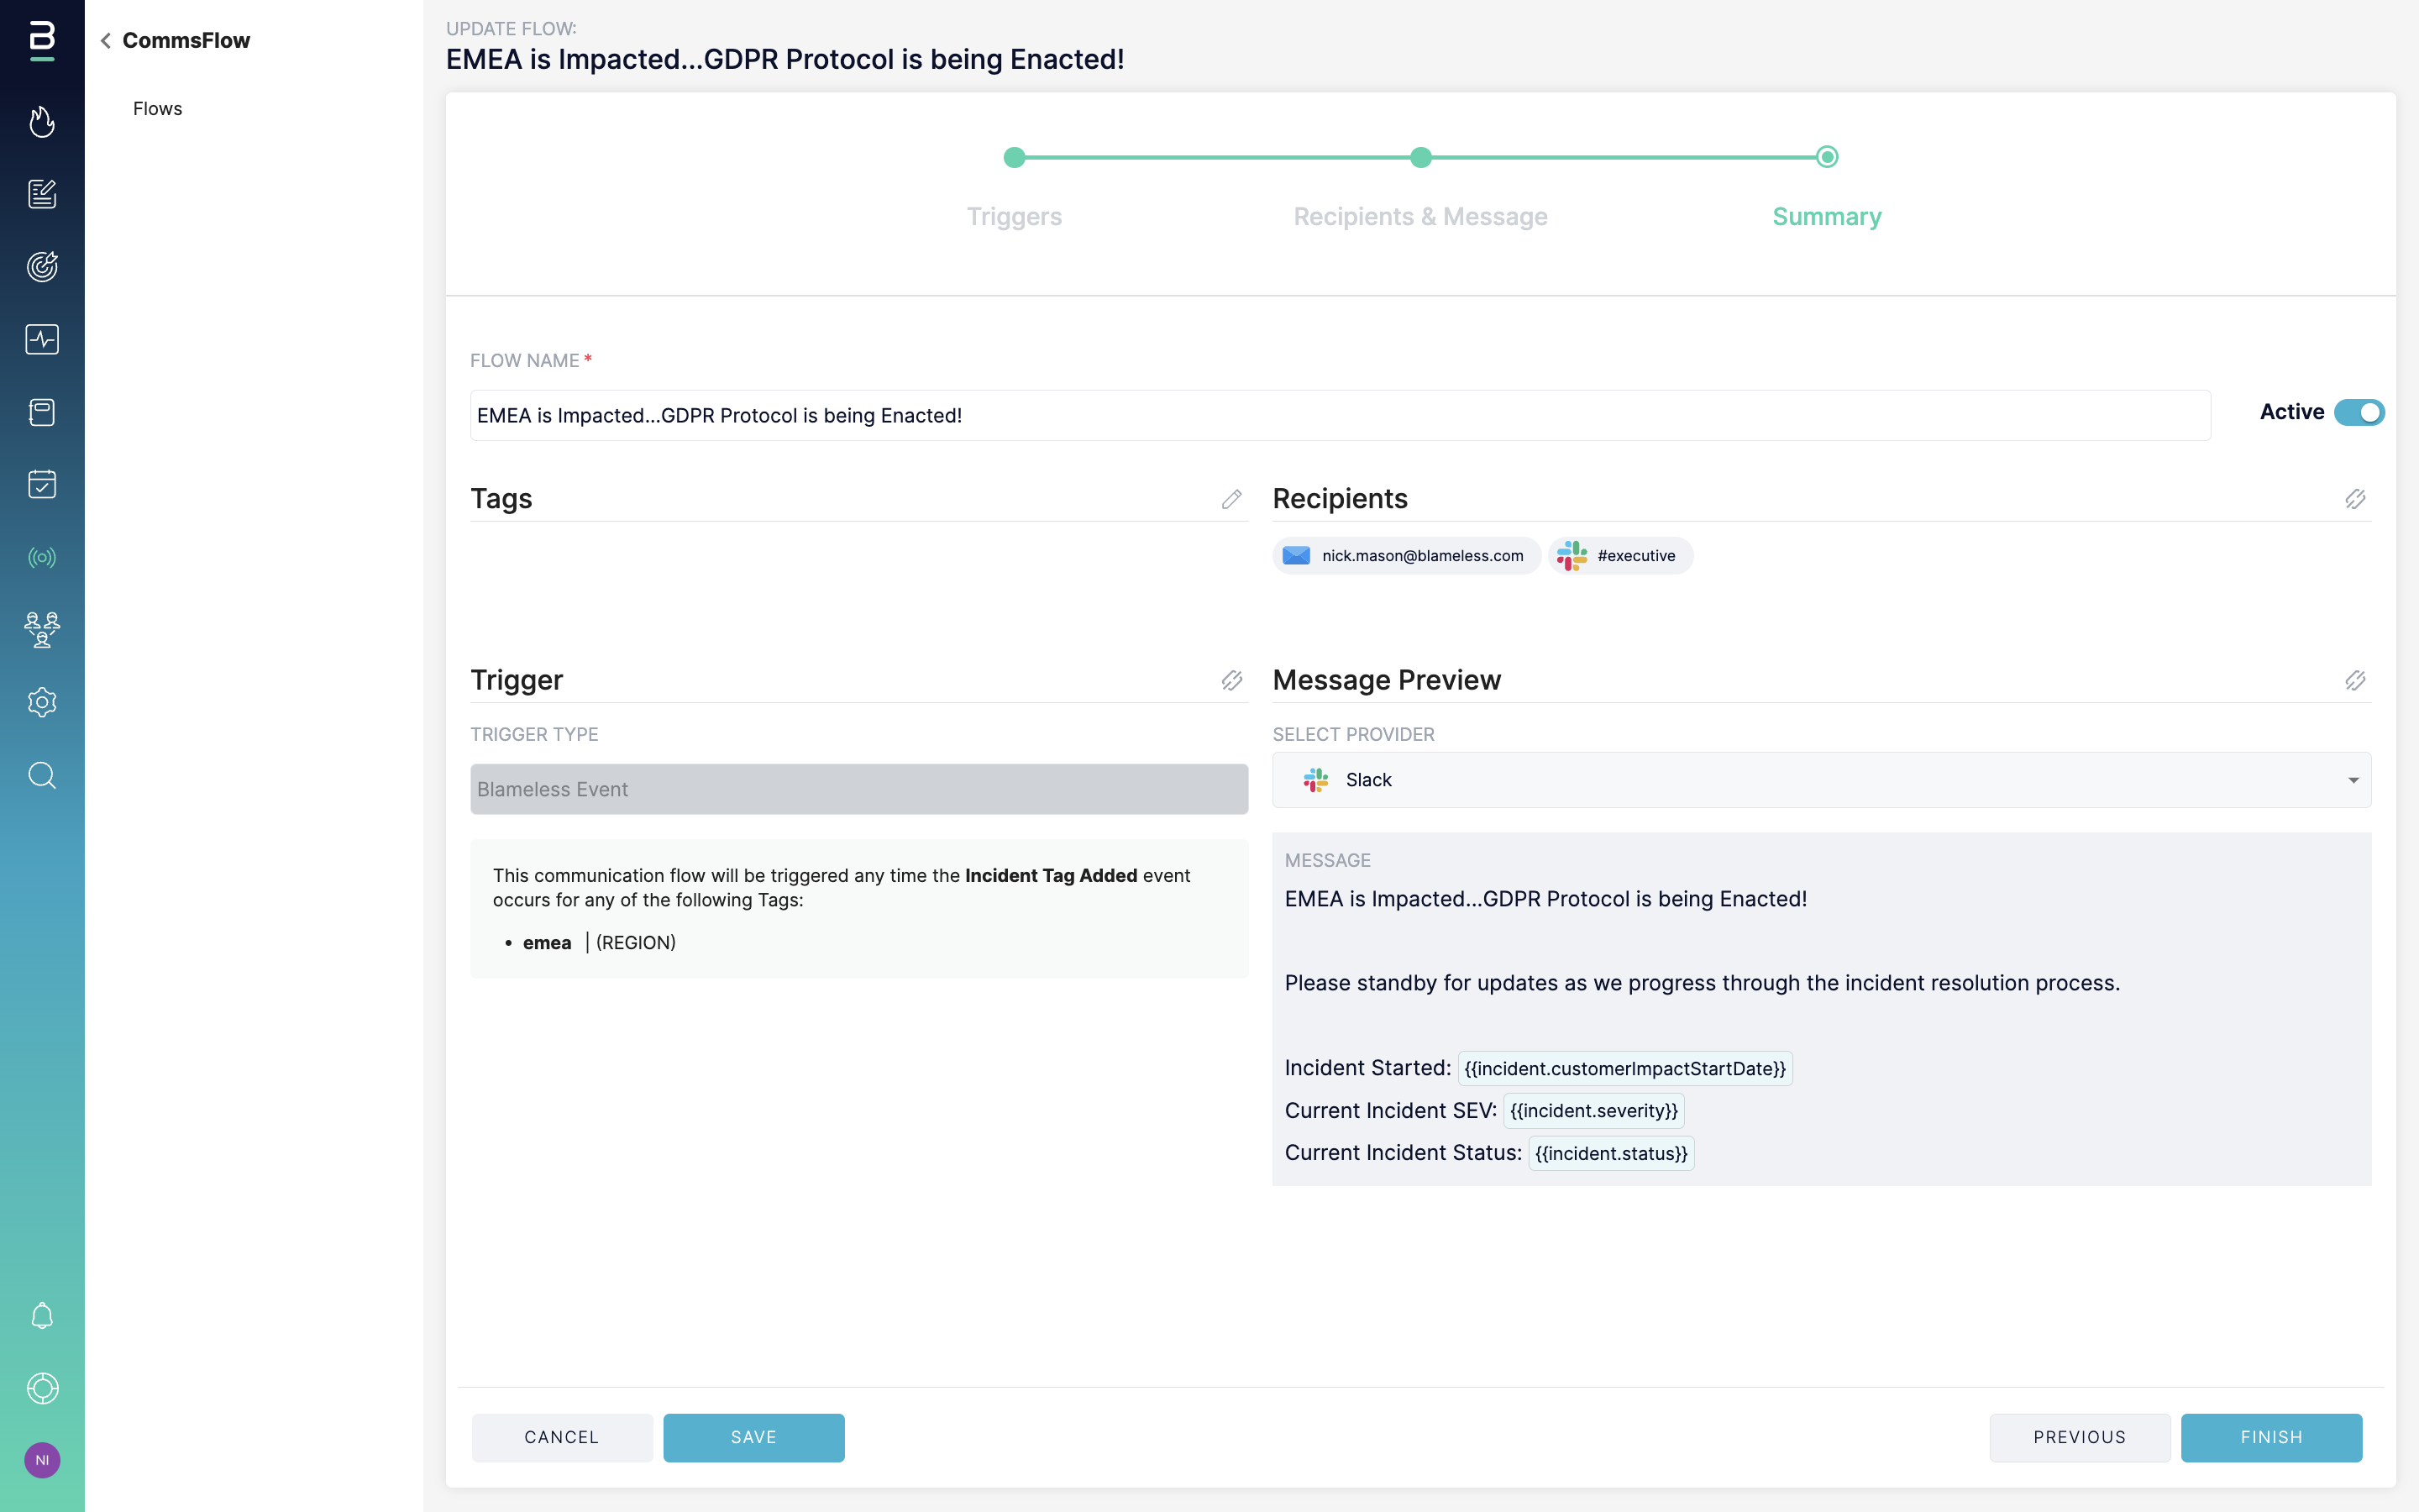2419x1512 pixels.
Task: Click the flame incidents icon in sidebar
Action: click(x=42, y=121)
